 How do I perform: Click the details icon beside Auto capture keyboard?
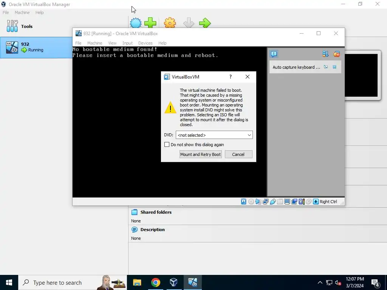[x=326, y=67]
